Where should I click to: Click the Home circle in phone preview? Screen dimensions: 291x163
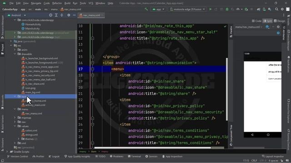[x=268, y=135]
